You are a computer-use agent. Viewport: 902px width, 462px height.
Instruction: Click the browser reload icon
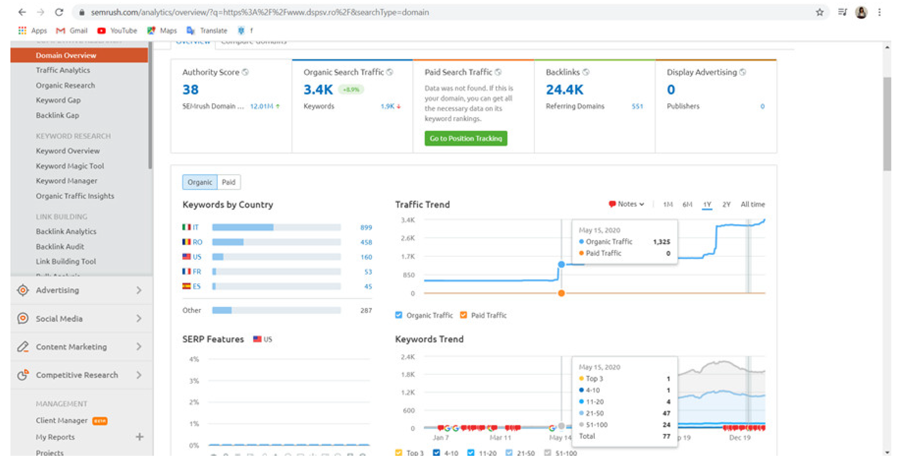tap(59, 12)
